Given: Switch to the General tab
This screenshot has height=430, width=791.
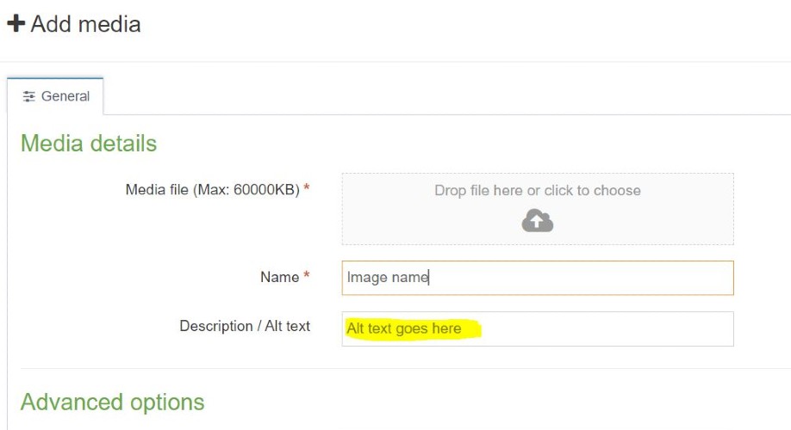Looking at the screenshot, I should tap(56, 96).
